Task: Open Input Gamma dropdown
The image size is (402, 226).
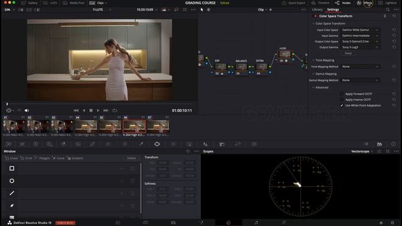Action: click(360, 36)
